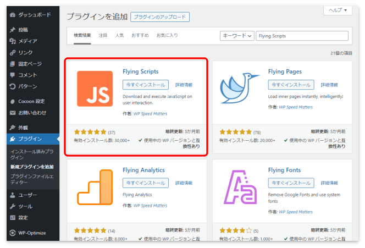Click the Dashboard gauge icon in sidebar
Image resolution: width=365 pixels, height=248 pixels.
[13, 15]
